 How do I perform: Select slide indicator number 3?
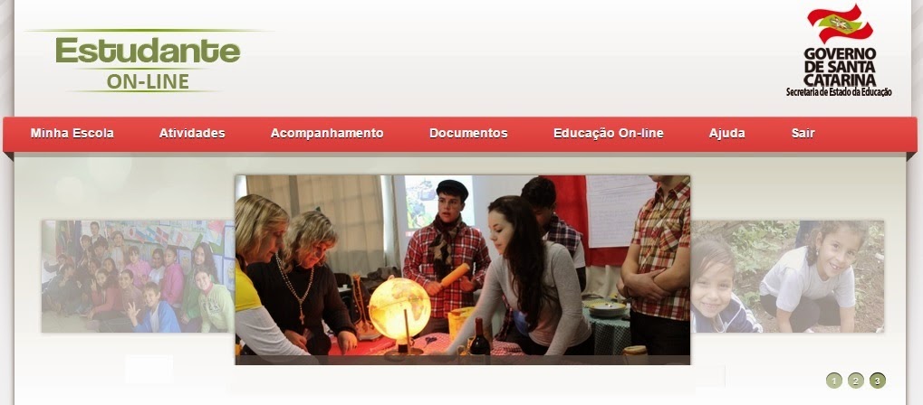point(877,381)
